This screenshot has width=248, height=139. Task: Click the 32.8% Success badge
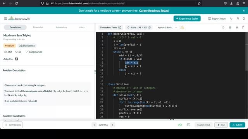pyautogui.click(x=27, y=46)
